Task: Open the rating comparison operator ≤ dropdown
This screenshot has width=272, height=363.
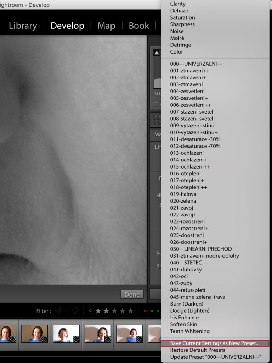Action: [90, 311]
